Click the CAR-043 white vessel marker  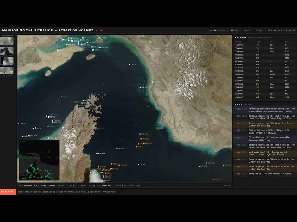coord(138,165)
